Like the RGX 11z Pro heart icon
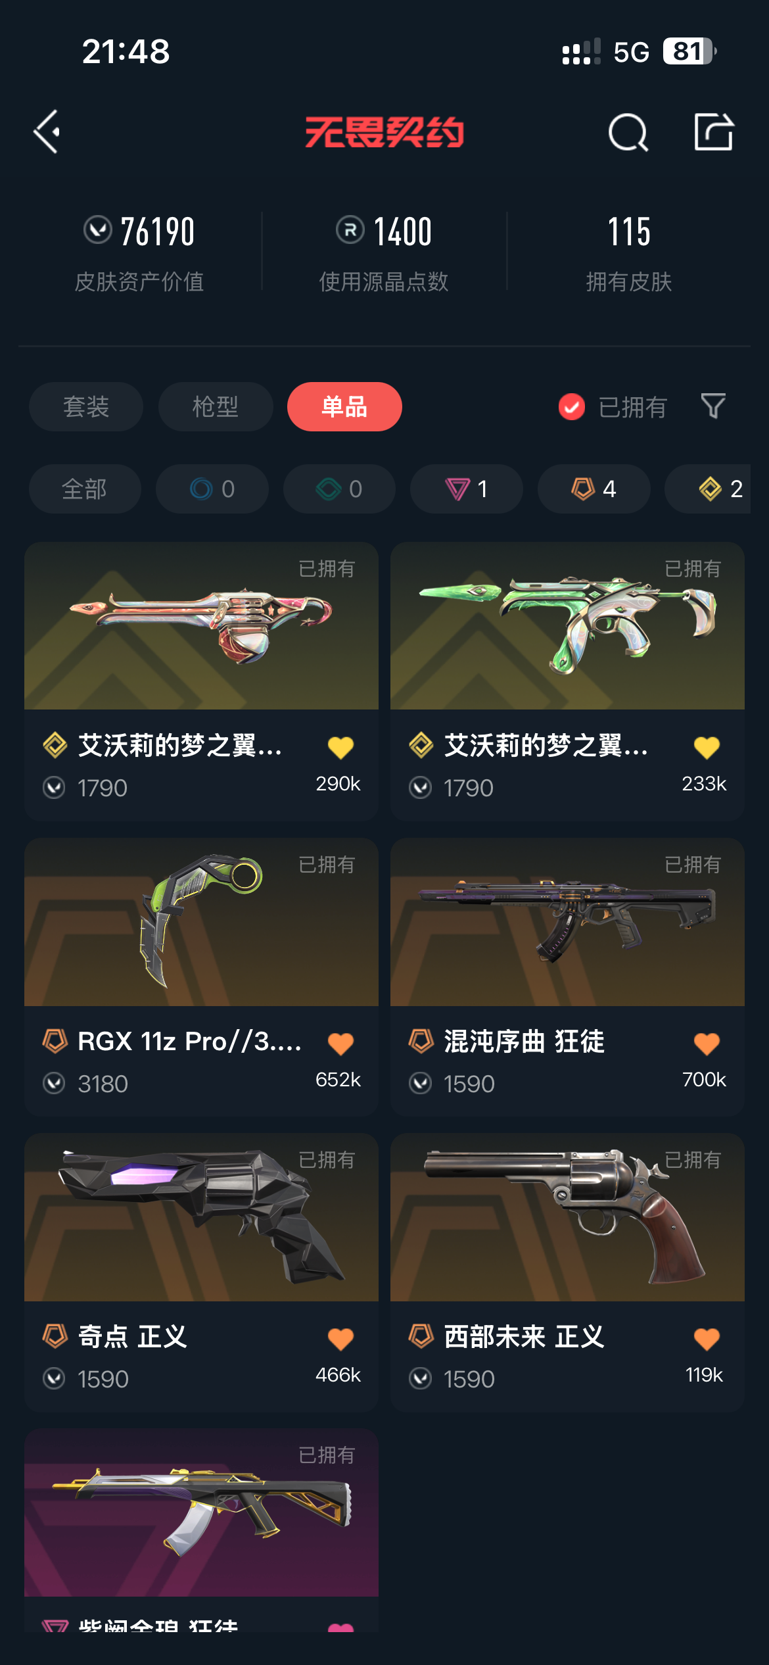Screen dimensions: 769x1665 coord(340,1044)
